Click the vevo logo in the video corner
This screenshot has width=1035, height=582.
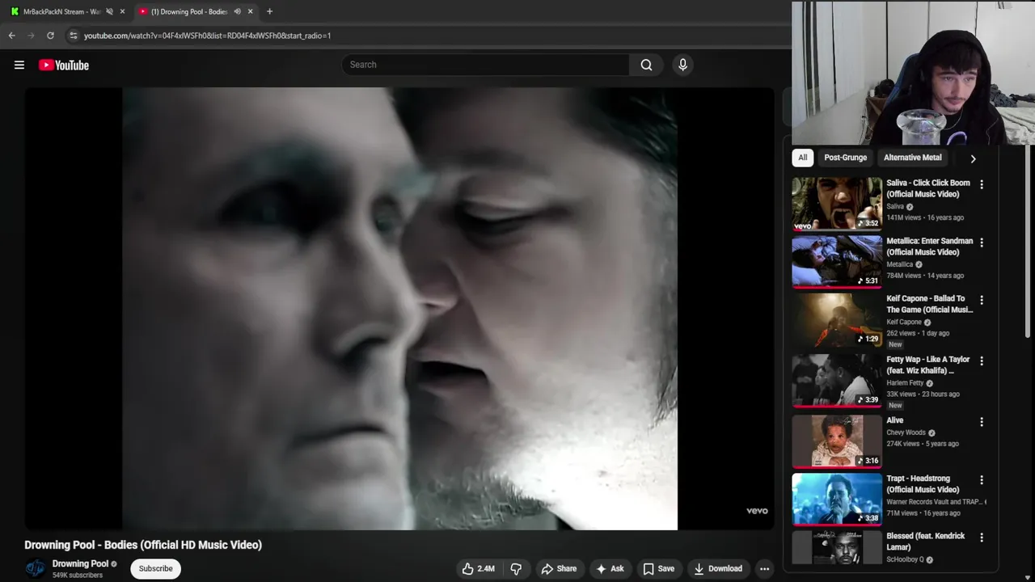pyautogui.click(x=757, y=511)
